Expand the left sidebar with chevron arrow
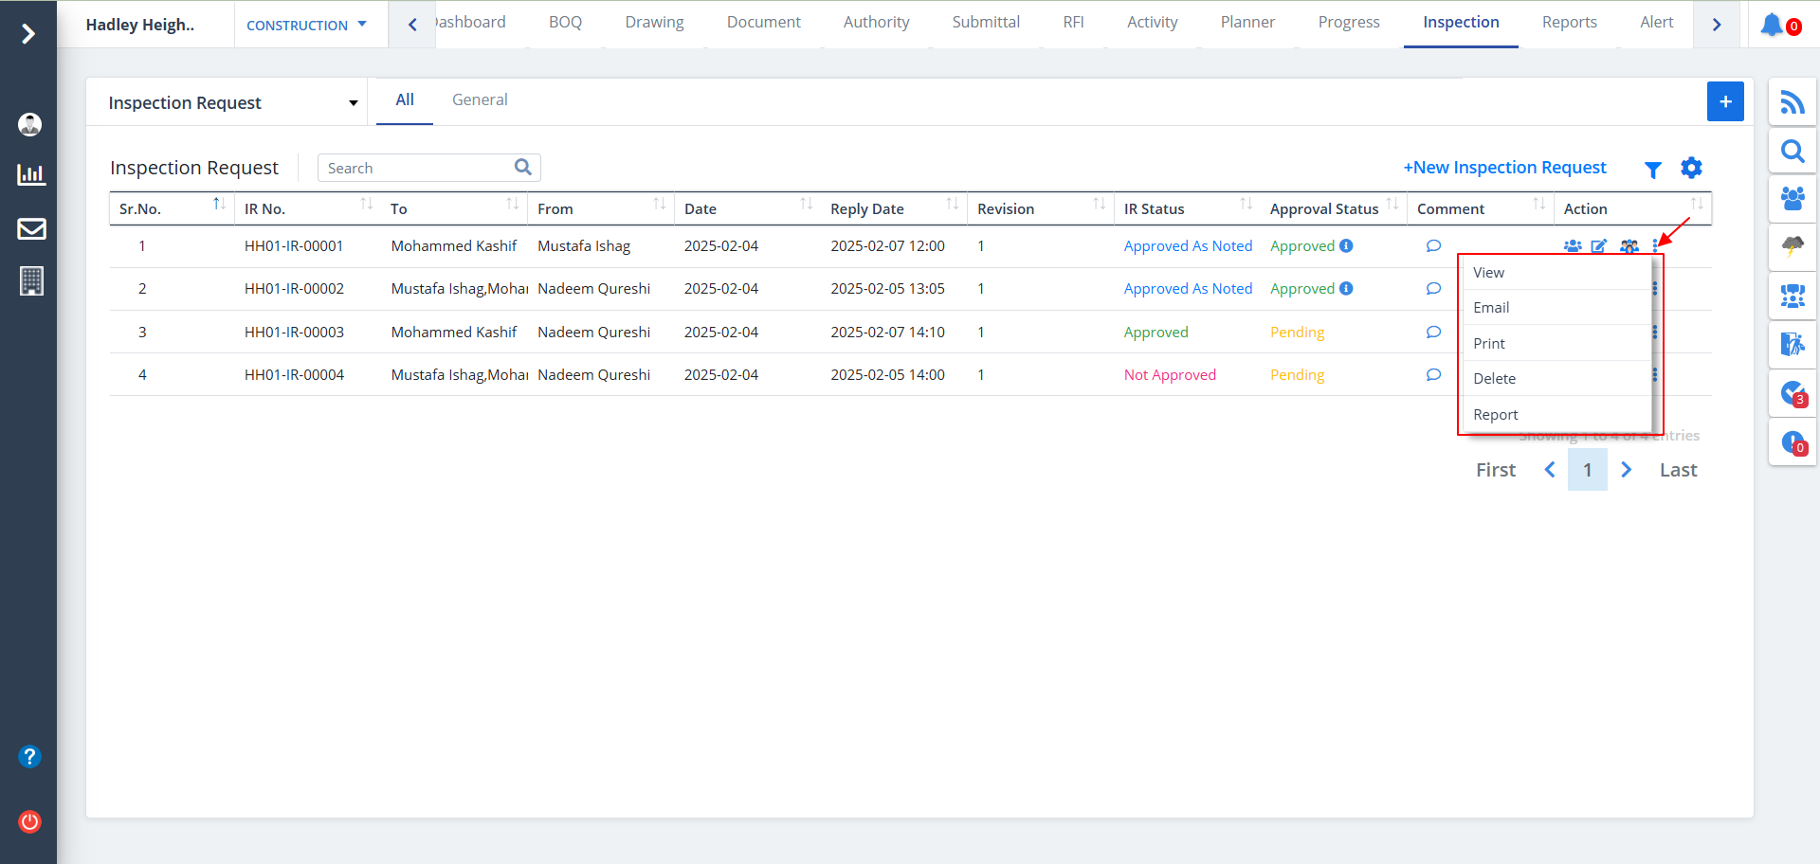1820x864 pixels. (x=28, y=34)
